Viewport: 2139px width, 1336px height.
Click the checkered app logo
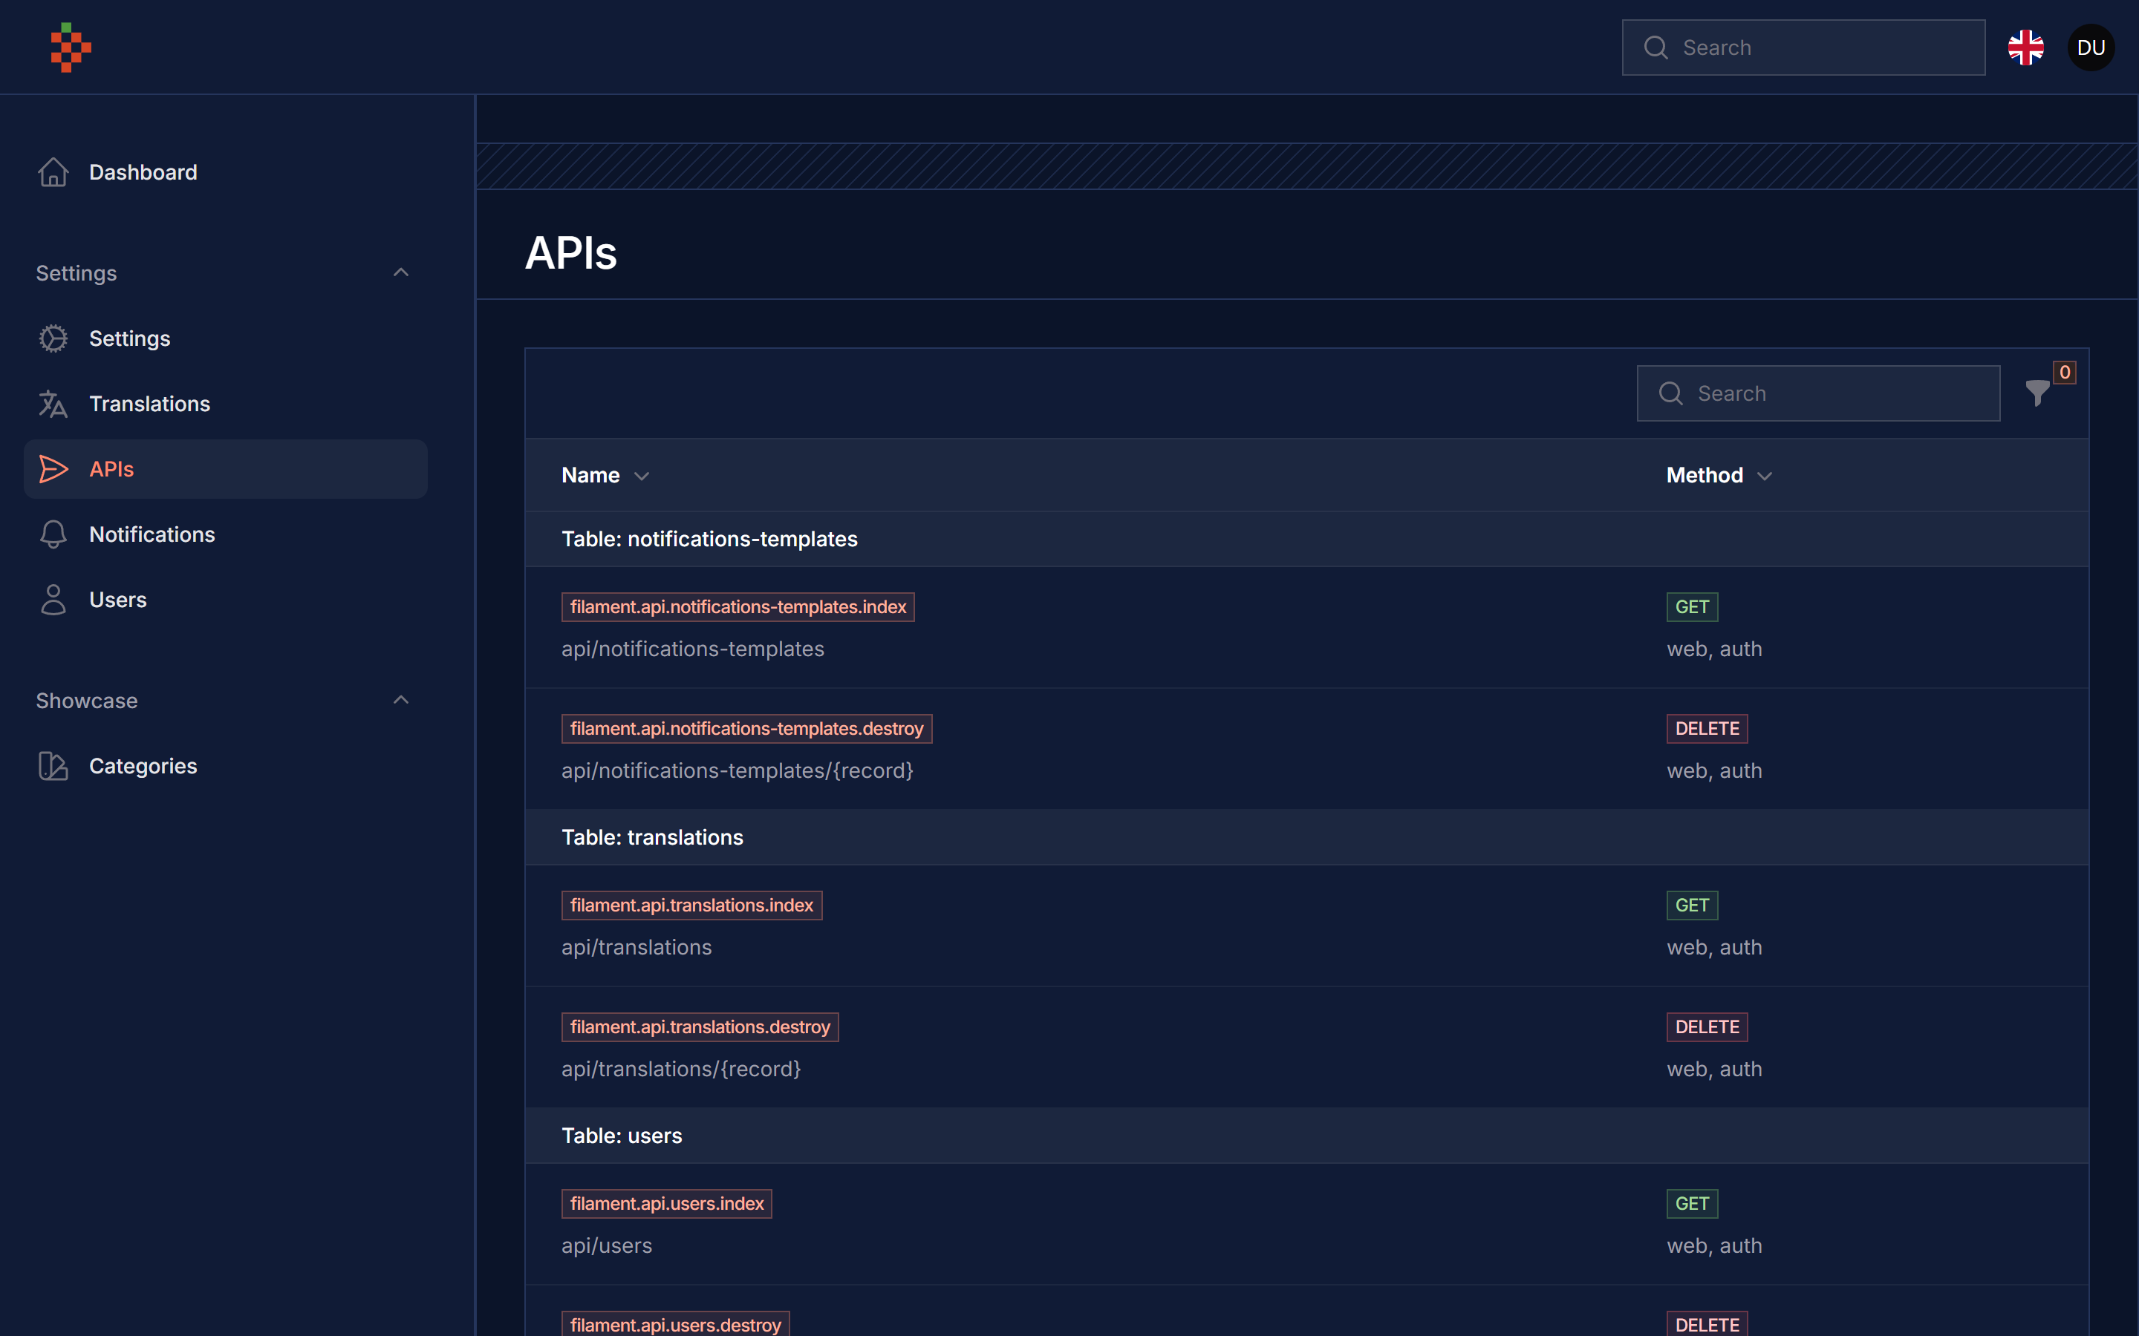point(71,48)
